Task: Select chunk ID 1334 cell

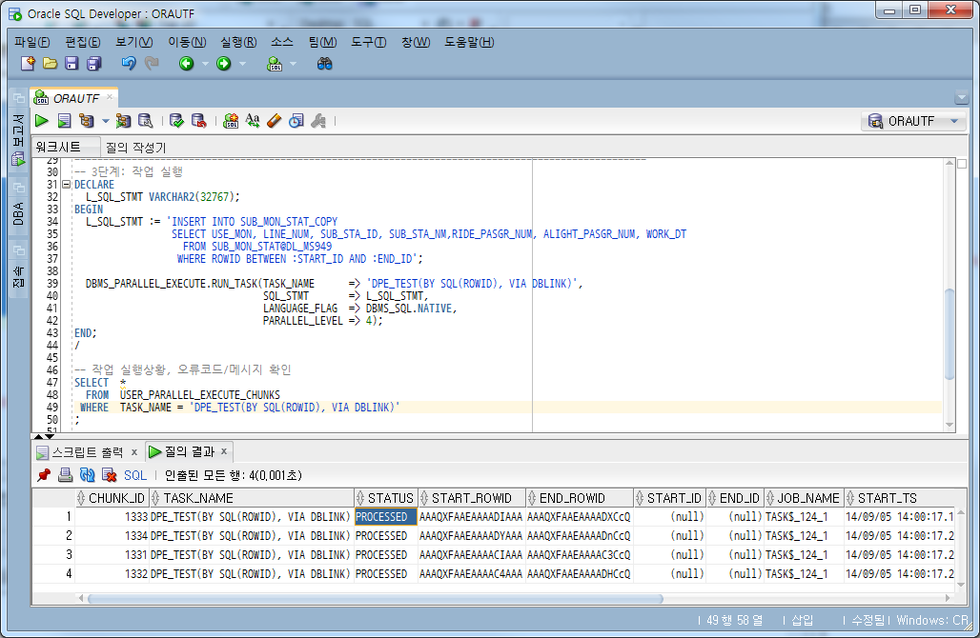Action: coord(112,535)
